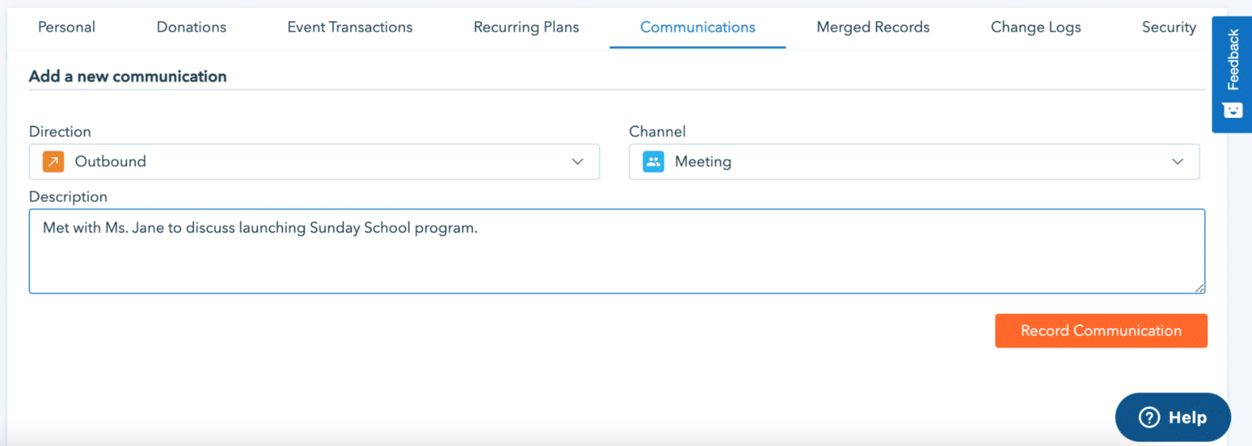
Task: Select the Recurring Plans tab
Action: 527,28
